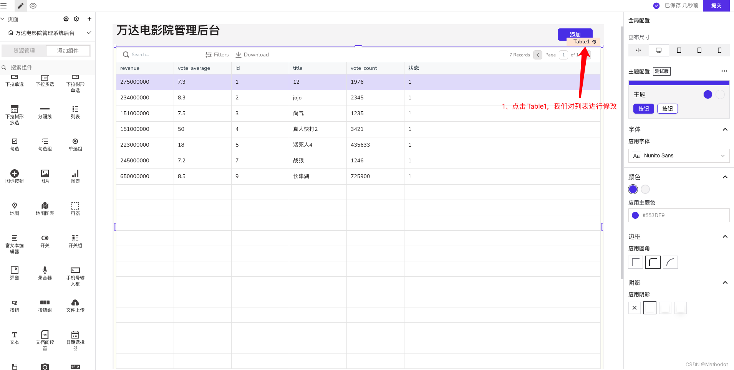Select the 文件上传 upload component
Viewport: 734px width, 370px height.
tap(75, 306)
